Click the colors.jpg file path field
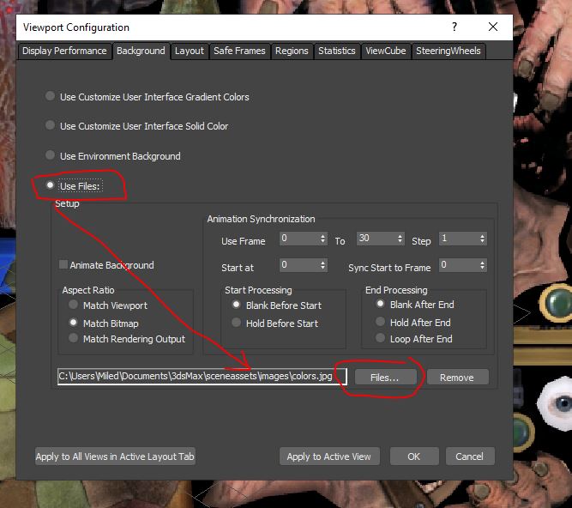The height and width of the screenshot is (508, 572). (202, 376)
